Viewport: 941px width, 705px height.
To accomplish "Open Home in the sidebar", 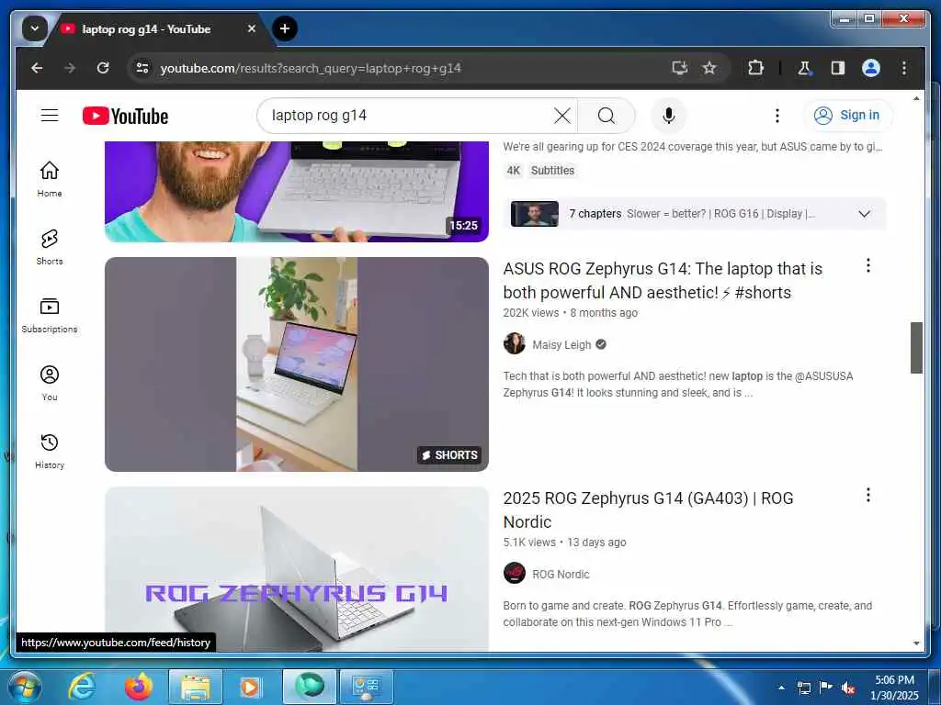I will [50, 179].
